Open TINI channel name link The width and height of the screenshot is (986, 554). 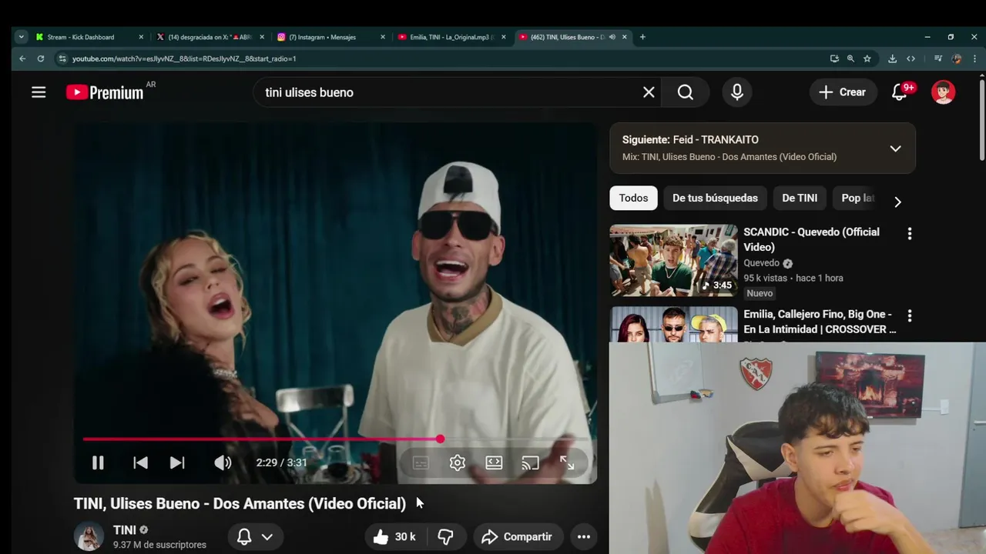coord(125,529)
